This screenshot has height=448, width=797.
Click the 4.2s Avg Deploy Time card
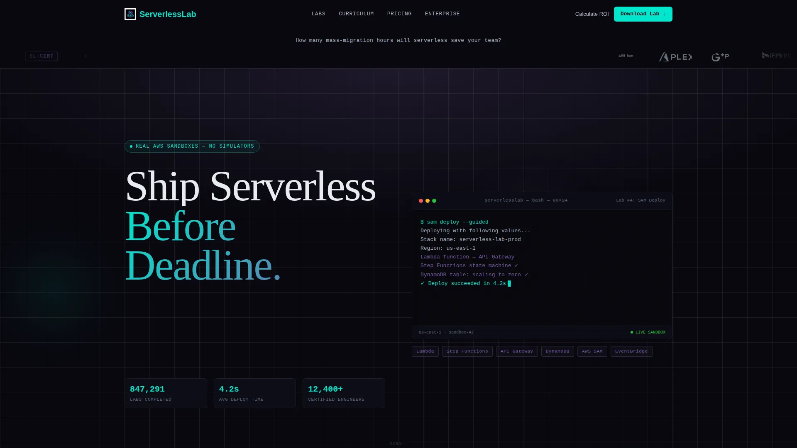(255, 393)
